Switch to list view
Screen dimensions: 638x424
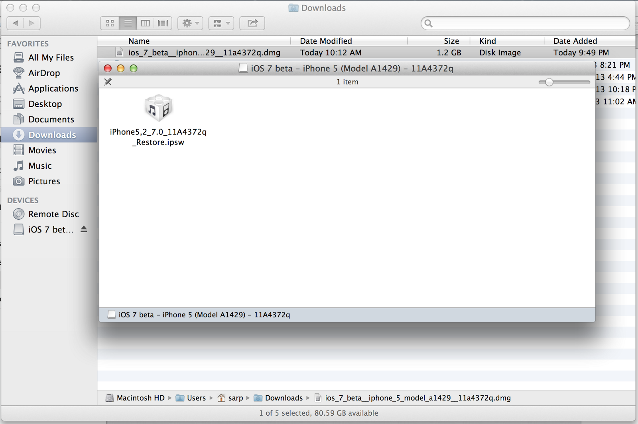tap(128, 23)
